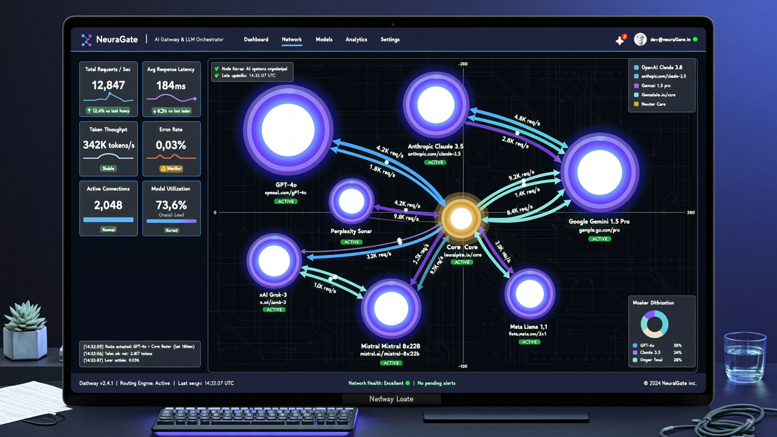Select the GPT-4o node circle
This screenshot has width=777, height=437.
coord(288,130)
